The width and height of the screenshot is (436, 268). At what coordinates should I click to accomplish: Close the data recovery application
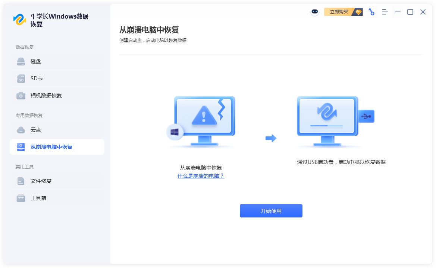pyautogui.click(x=423, y=12)
